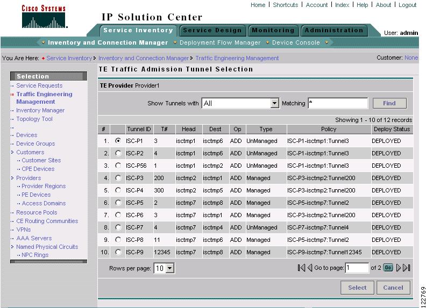426x308 pixels.
Task: Open Resource Pools in sidebar
Action: pos(37,212)
